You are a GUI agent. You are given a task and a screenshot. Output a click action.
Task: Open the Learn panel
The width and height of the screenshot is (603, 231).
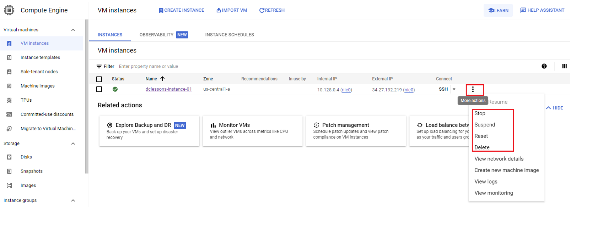[x=498, y=10]
